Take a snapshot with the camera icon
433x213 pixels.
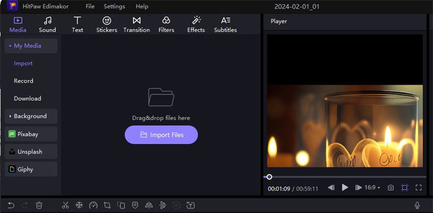[x=391, y=188]
